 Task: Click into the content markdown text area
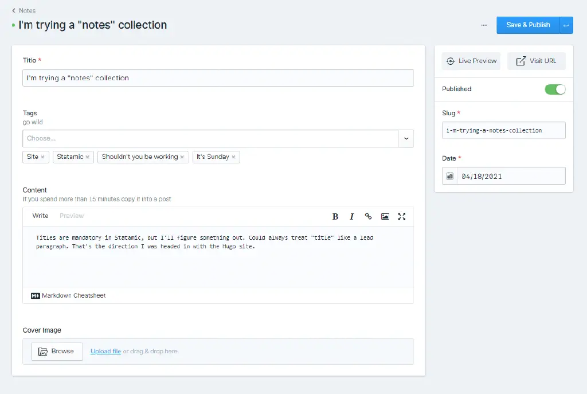point(218,256)
